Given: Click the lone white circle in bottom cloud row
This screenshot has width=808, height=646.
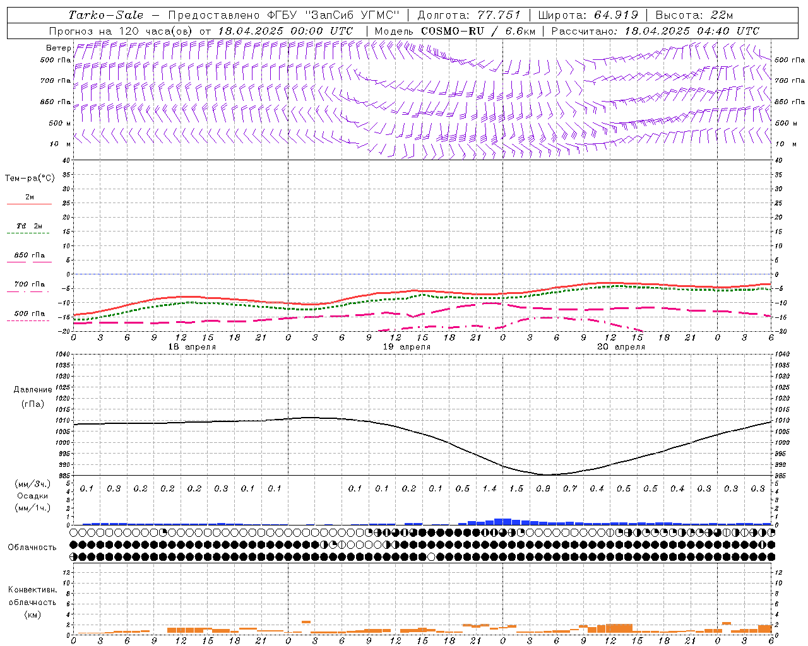Looking at the screenshot, I should click(431, 556).
